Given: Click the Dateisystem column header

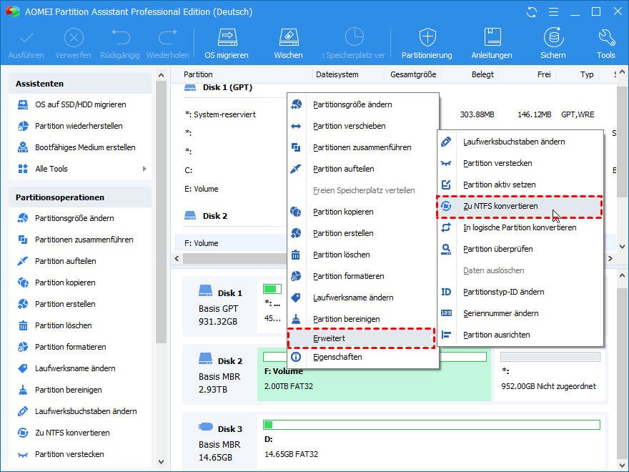Looking at the screenshot, I should (x=337, y=74).
